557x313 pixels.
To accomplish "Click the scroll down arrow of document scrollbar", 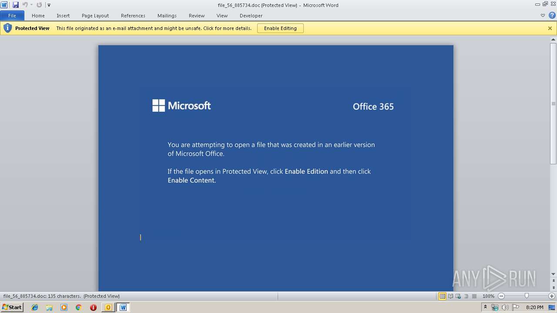I will (554, 274).
